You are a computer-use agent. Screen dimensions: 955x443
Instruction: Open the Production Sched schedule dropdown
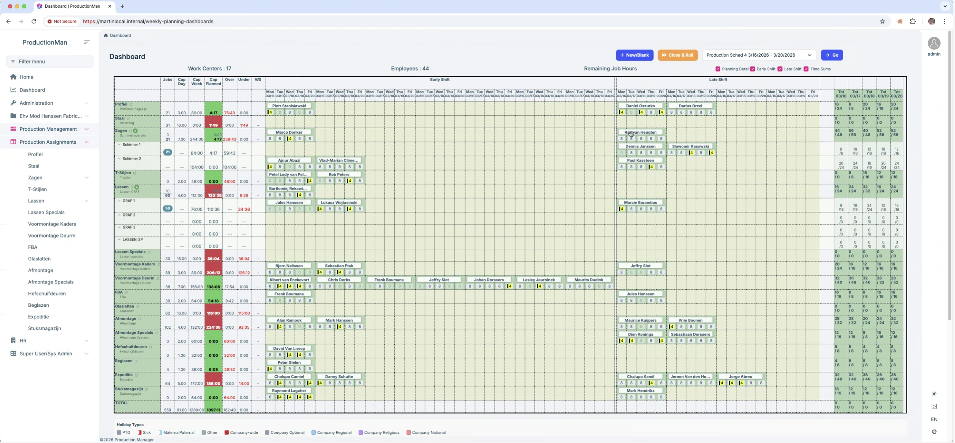pos(758,55)
